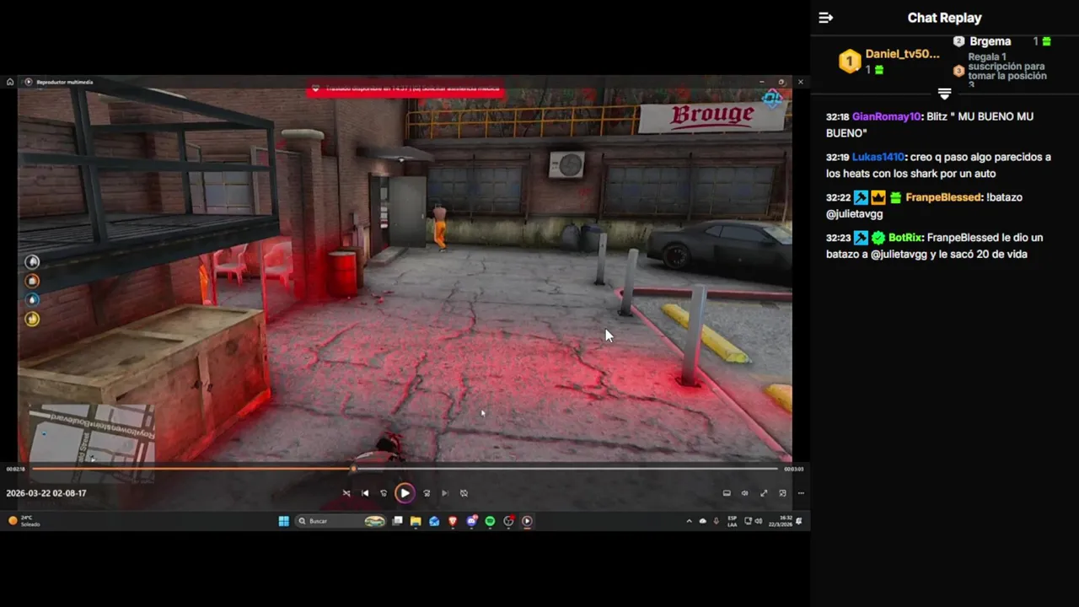The width and height of the screenshot is (1079, 607).
Task: Seek on the video progress bar
Action: coord(405,469)
